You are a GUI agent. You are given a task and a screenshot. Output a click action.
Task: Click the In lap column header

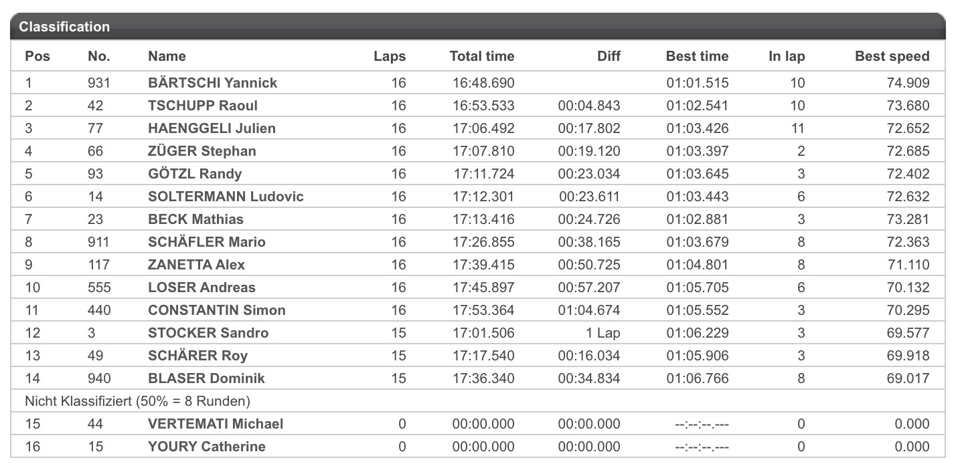[787, 56]
